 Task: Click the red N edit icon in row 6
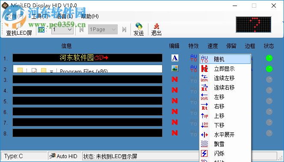[x=175, y=111]
